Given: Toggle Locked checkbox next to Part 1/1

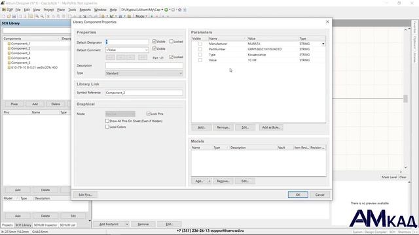Looking at the screenshot, I should (x=172, y=57).
